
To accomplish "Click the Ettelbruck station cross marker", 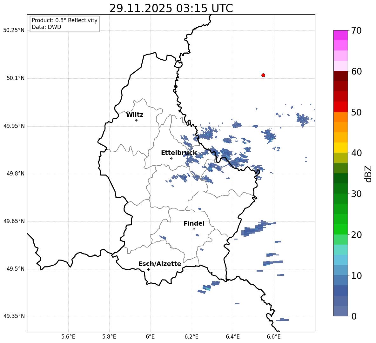I will [x=171, y=158].
